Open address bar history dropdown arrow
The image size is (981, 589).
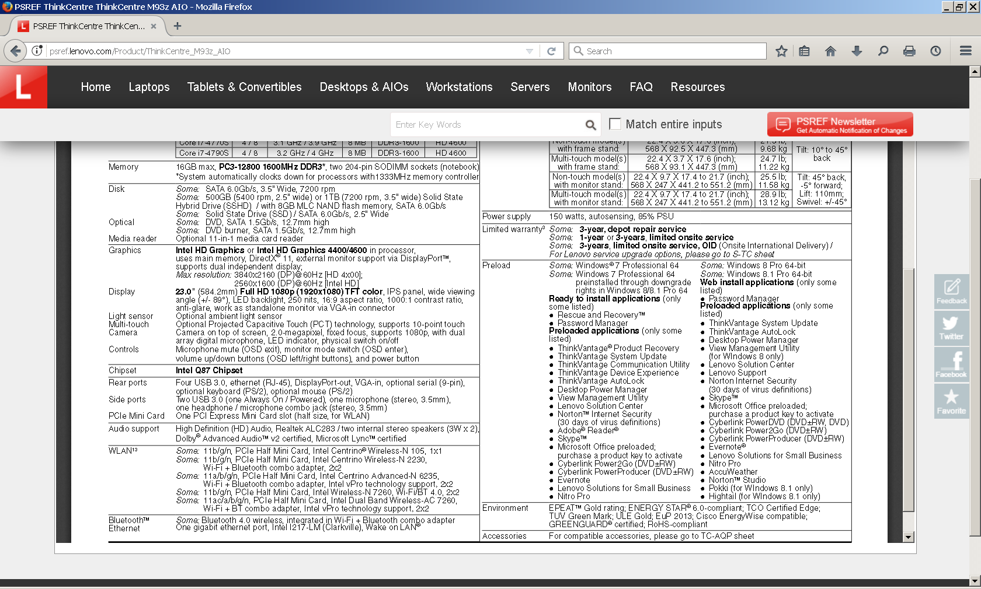(x=530, y=51)
